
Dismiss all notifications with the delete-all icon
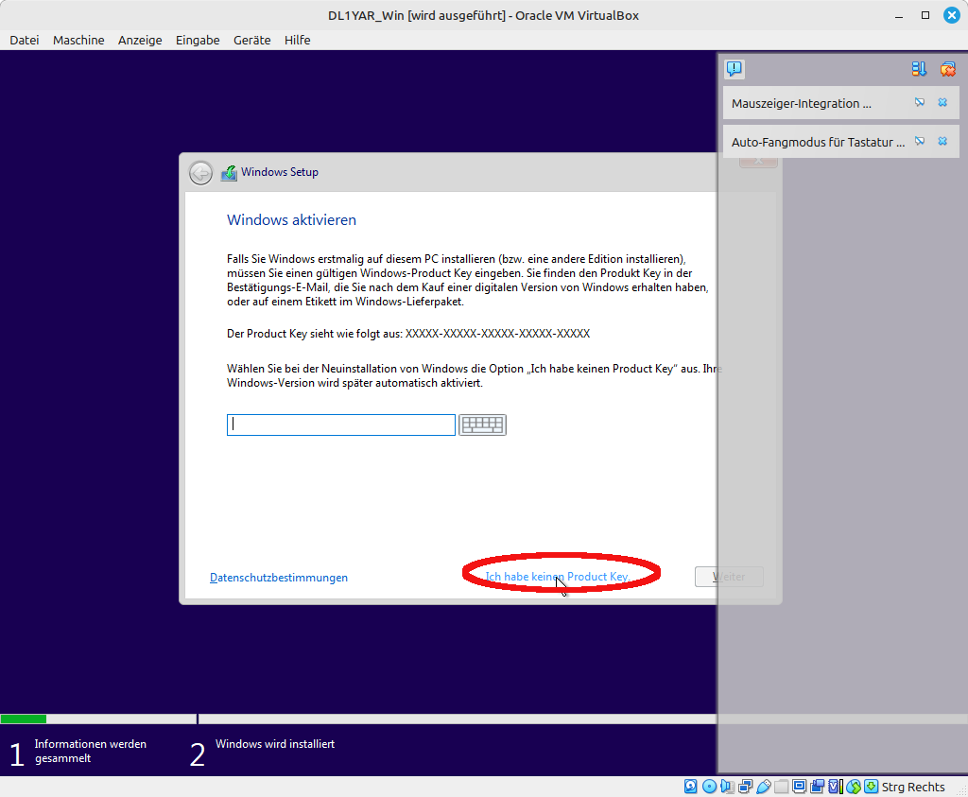(x=947, y=69)
